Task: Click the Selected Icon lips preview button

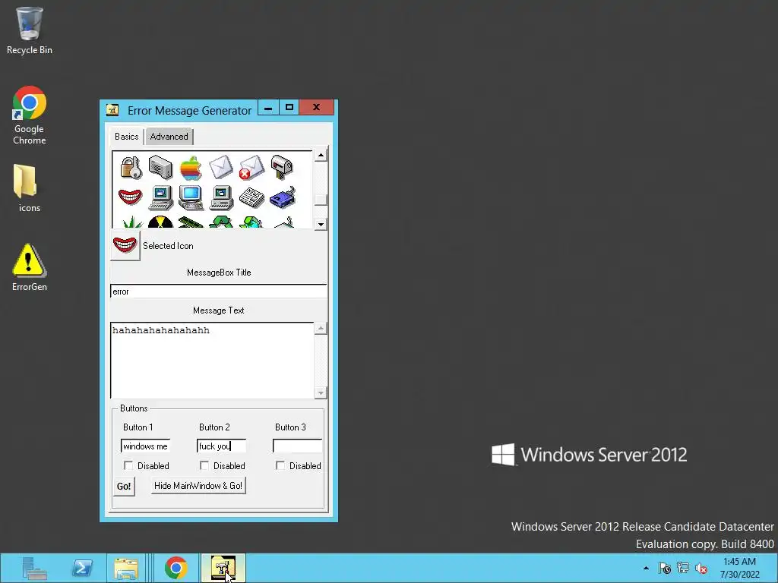Action: point(125,245)
